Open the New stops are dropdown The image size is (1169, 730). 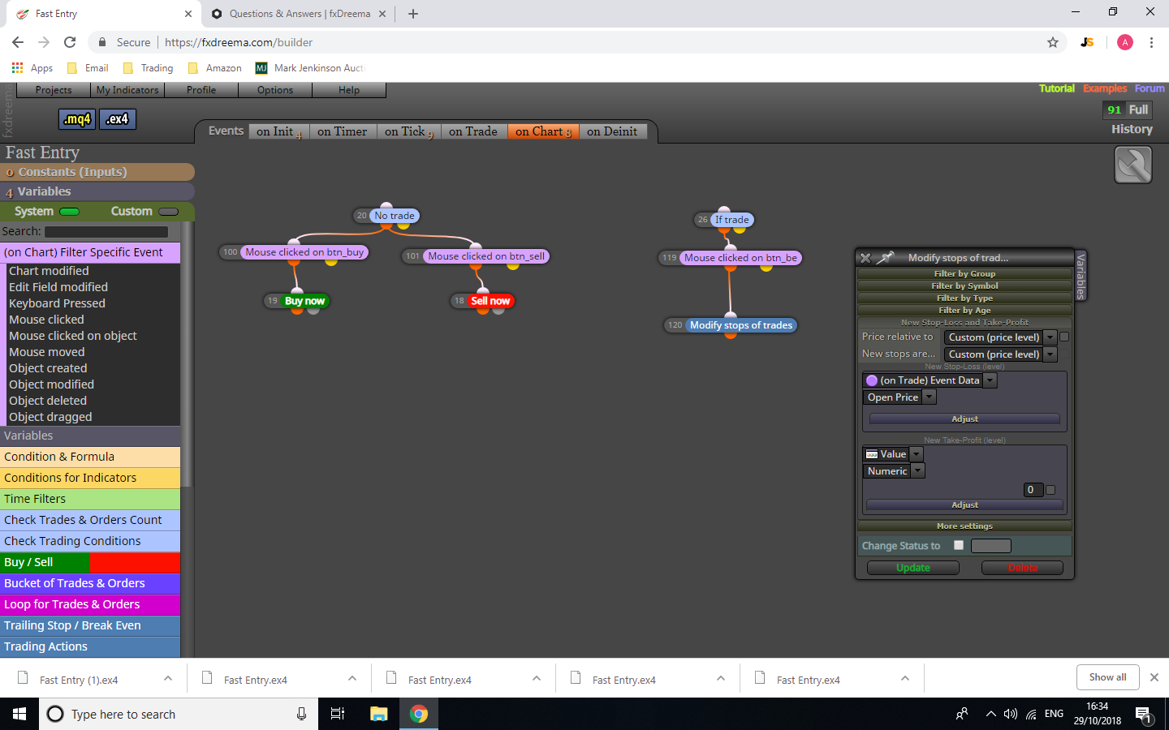[x=1000, y=354]
